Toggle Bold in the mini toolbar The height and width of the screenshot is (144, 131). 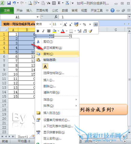click(x=38, y=31)
